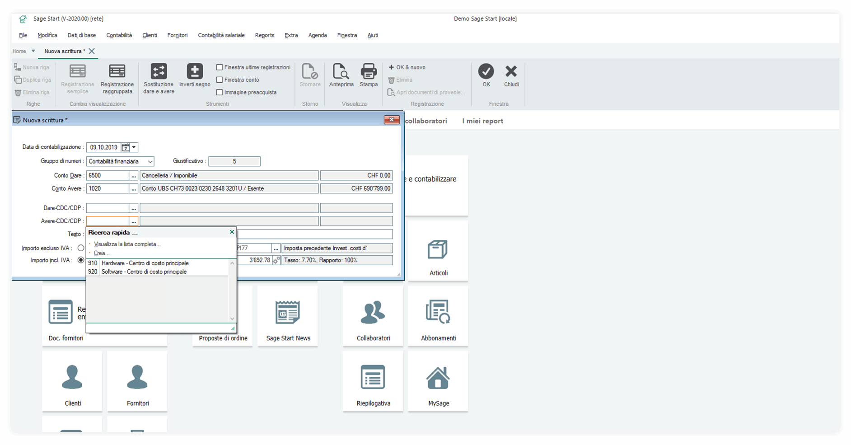
Task: Select Importo incl. IVA radio button
Action: point(81,260)
